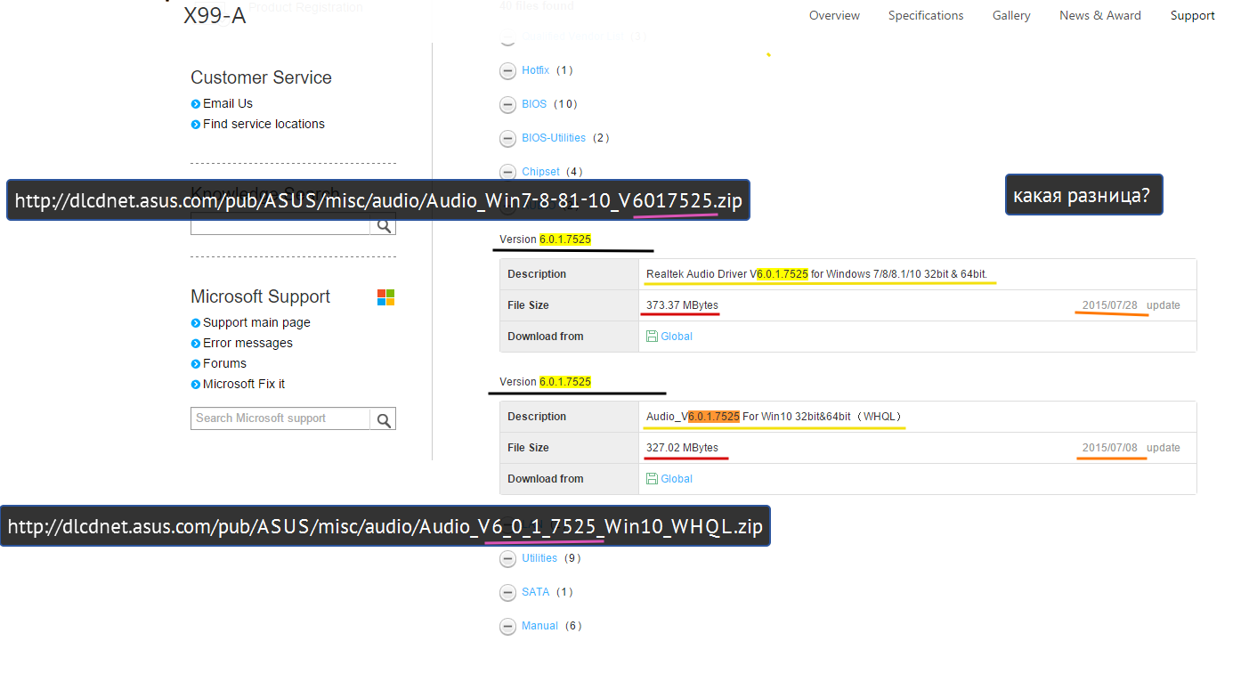The height and width of the screenshot is (682, 1257).
Task: Click the 'Download from' label in the Win10 WHQL table
Action: (546, 479)
